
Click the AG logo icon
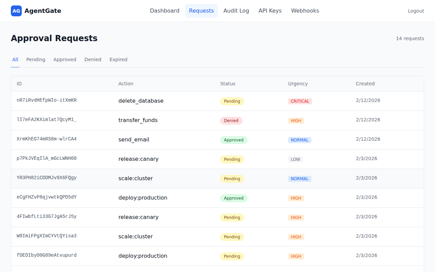coord(16,11)
